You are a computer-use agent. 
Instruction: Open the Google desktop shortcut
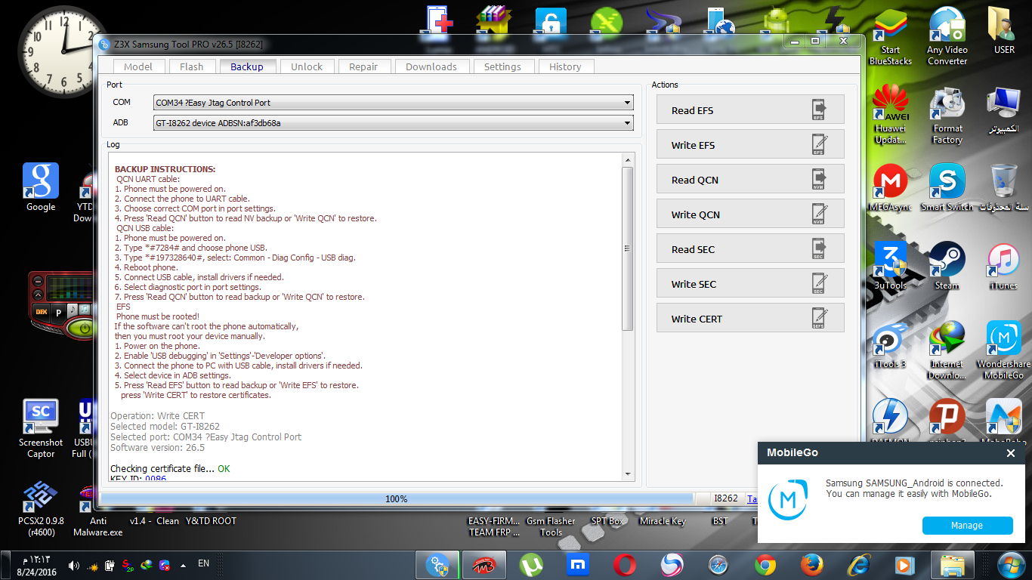point(41,187)
